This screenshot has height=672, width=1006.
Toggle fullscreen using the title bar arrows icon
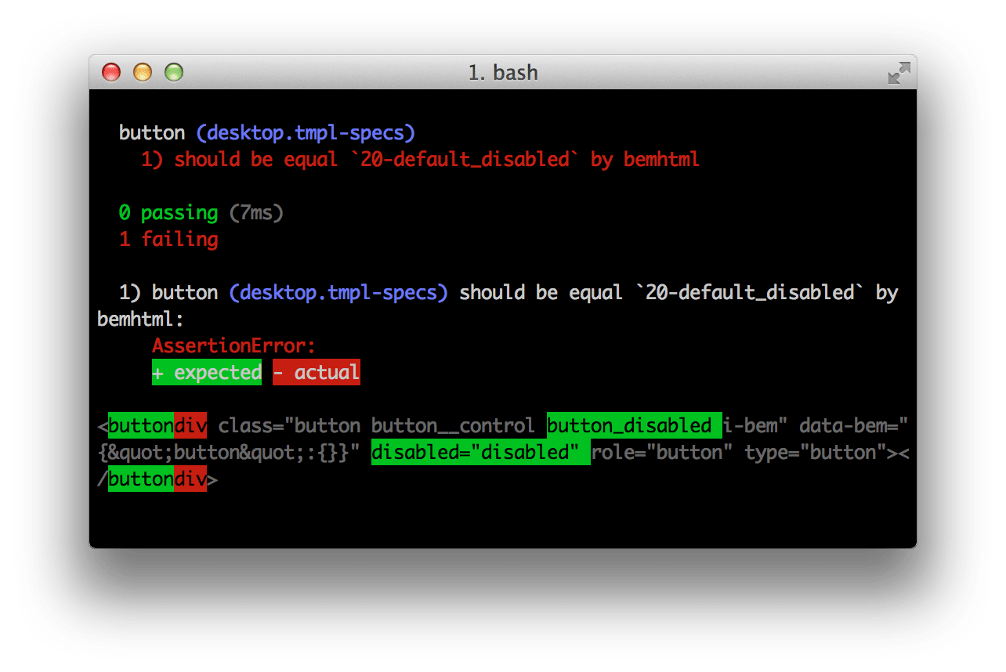click(899, 73)
